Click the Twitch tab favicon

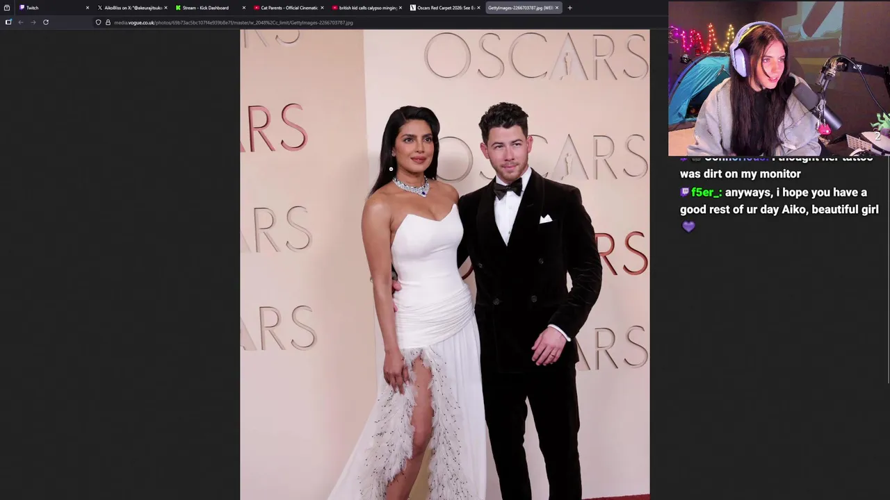[22, 8]
